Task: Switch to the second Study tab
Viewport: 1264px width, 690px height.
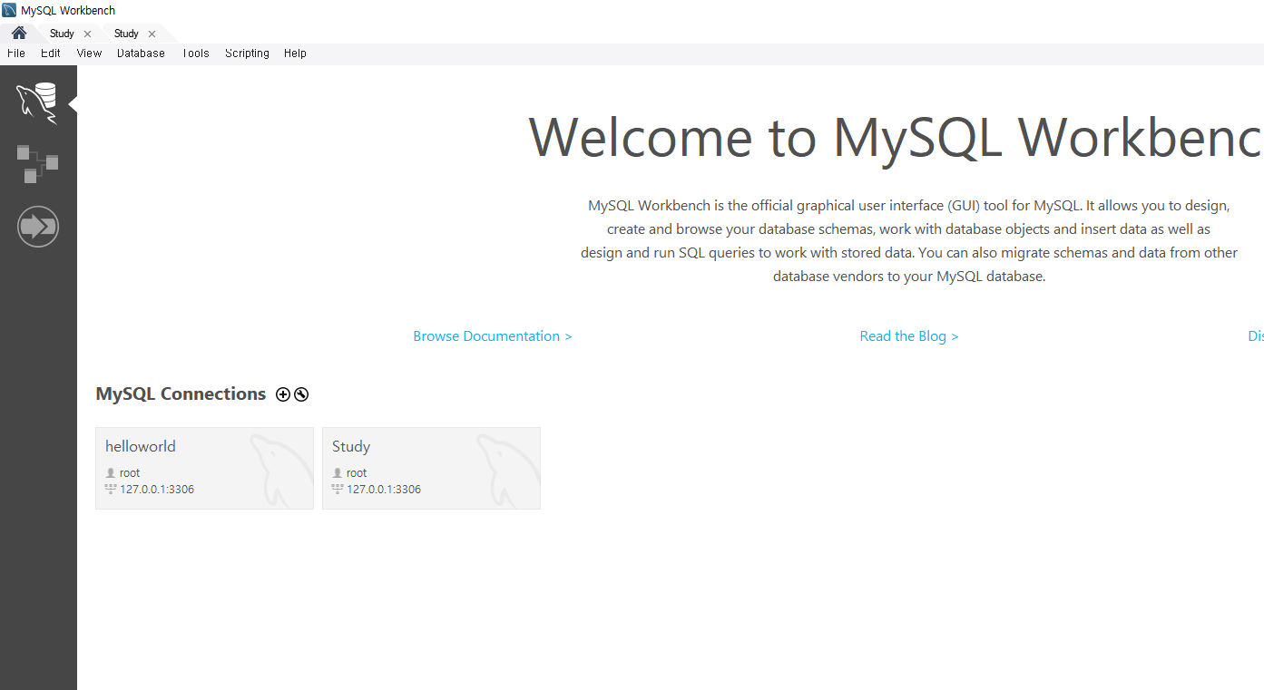Action: (126, 34)
